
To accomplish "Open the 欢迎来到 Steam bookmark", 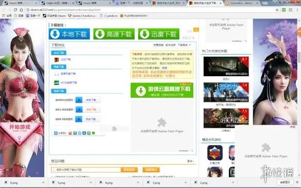I will coord(54,16).
